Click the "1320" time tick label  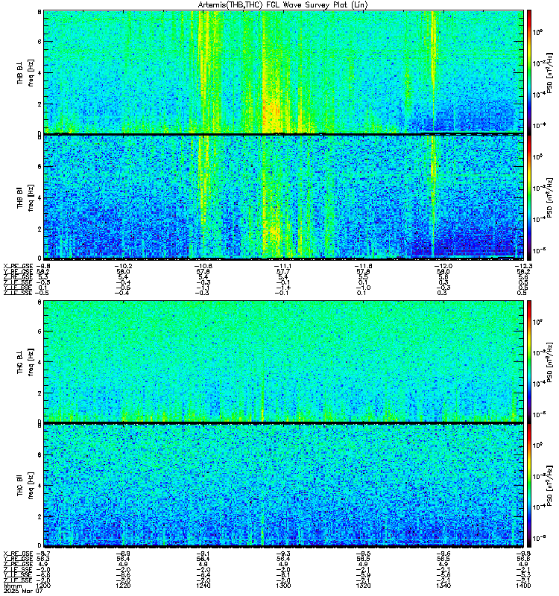tap(363, 586)
